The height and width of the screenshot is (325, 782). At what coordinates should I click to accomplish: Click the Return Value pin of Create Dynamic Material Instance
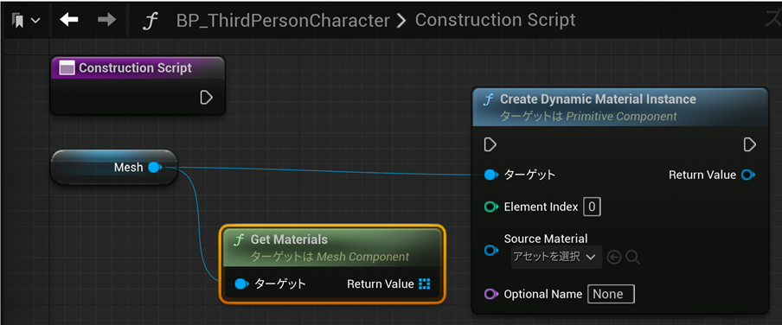(748, 175)
